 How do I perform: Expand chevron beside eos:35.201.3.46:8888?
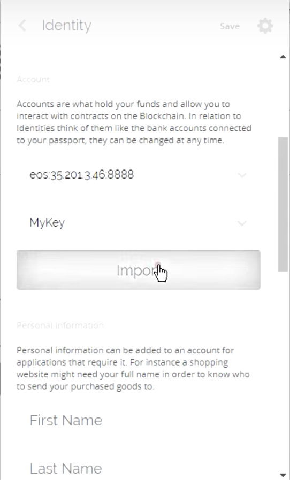click(x=242, y=175)
